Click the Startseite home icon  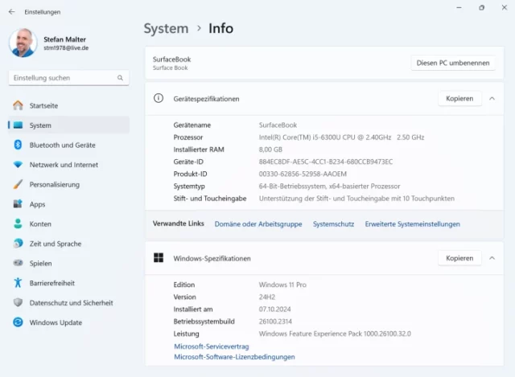tap(18, 105)
